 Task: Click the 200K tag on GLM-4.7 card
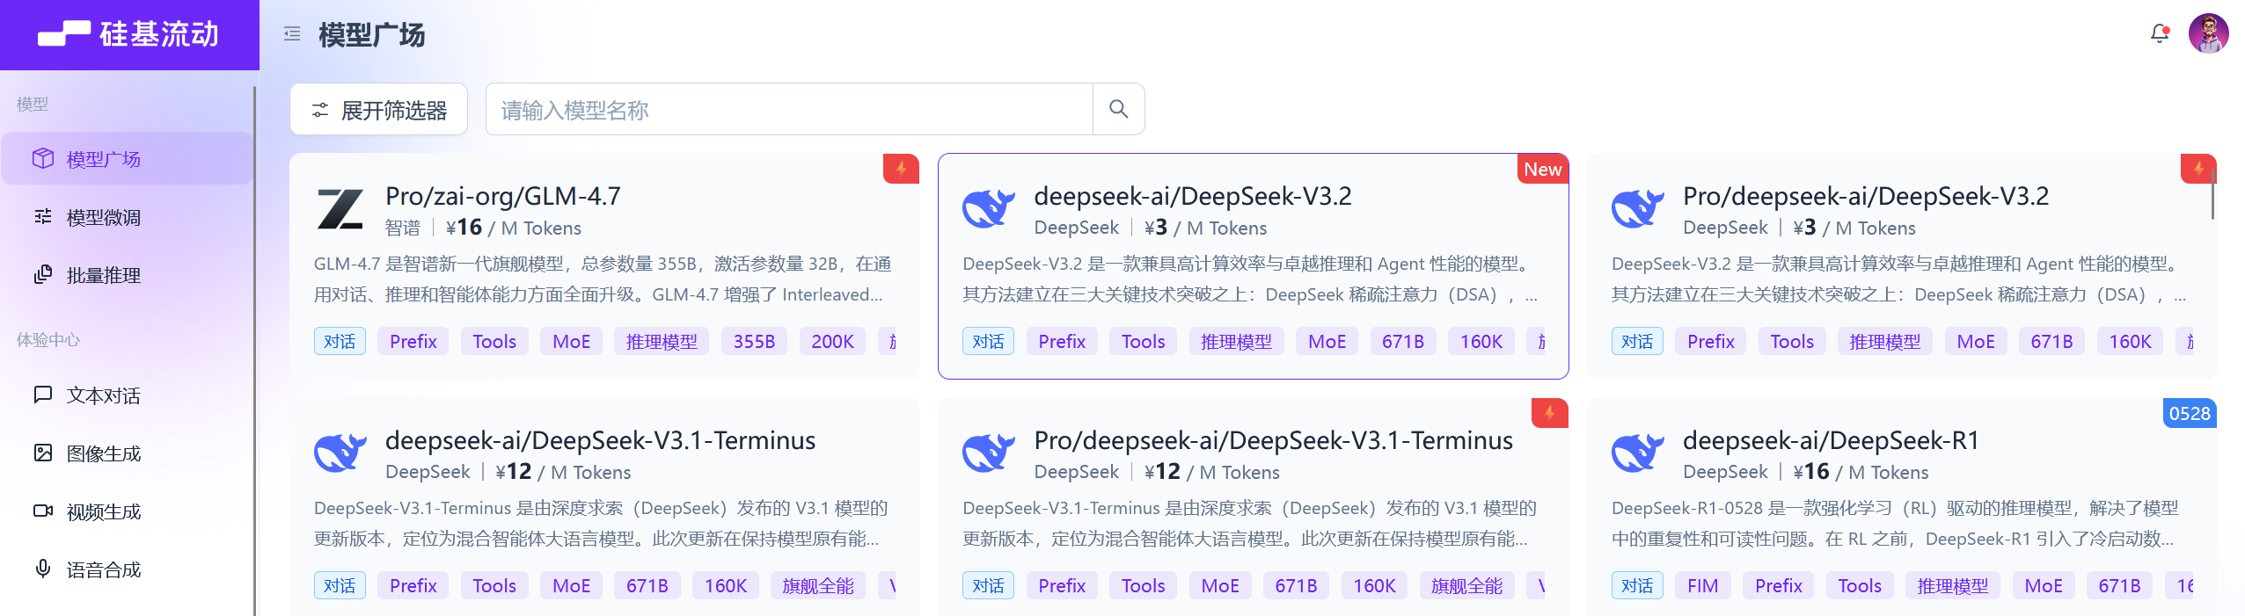tap(832, 341)
